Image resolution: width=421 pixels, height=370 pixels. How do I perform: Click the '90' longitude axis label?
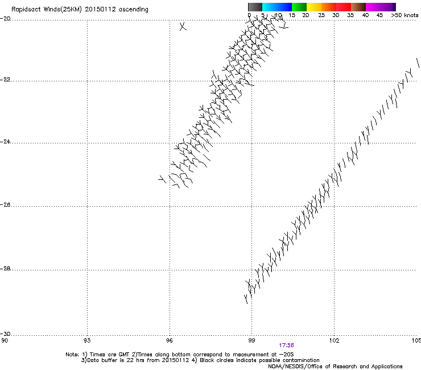pyautogui.click(x=5, y=341)
